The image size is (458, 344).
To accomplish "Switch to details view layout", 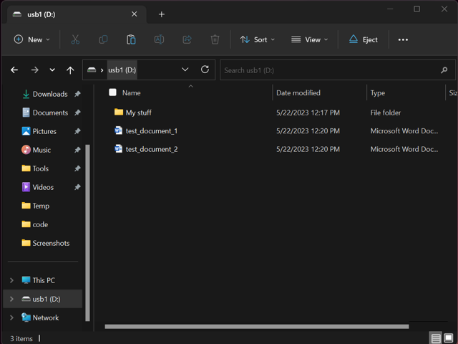I will tap(435, 338).
